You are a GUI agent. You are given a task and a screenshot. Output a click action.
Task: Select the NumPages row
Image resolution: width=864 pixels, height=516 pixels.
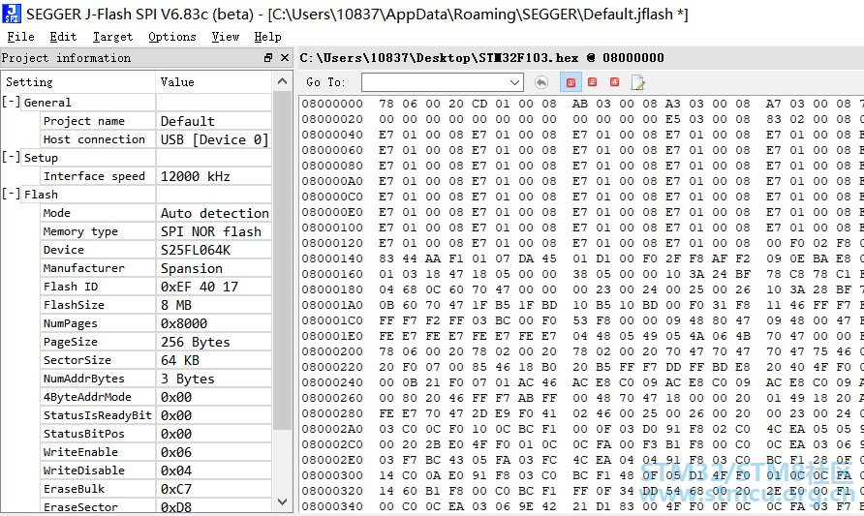pyautogui.click(x=157, y=323)
